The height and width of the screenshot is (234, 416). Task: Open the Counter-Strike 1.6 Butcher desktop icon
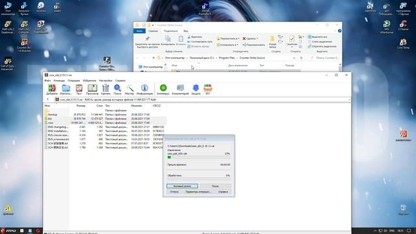pos(24,45)
